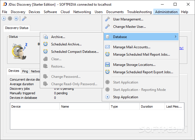Select Archive... in Database submenu

click(72, 37)
